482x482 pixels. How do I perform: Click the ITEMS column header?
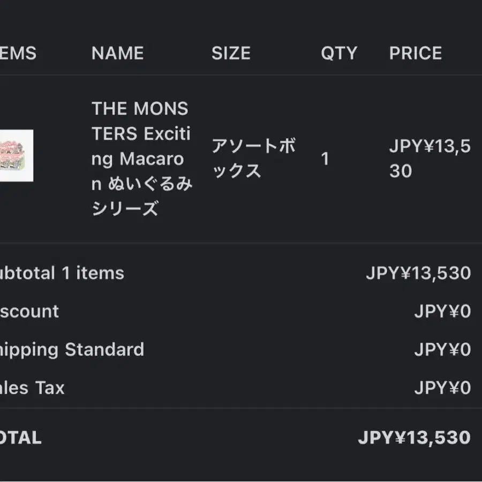point(18,53)
